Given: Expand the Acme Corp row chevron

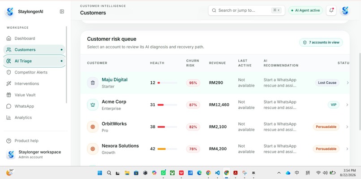Looking at the screenshot, I should coord(348,105).
